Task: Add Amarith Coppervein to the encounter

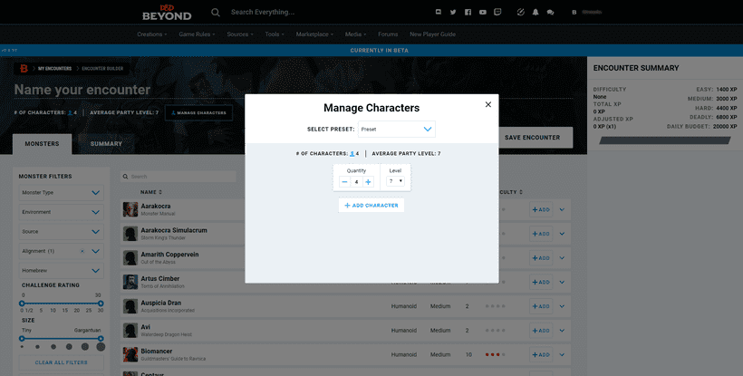Action: [x=541, y=257]
